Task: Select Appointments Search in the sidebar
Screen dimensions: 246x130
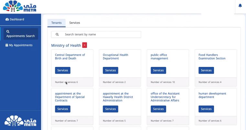Action: click(21, 34)
